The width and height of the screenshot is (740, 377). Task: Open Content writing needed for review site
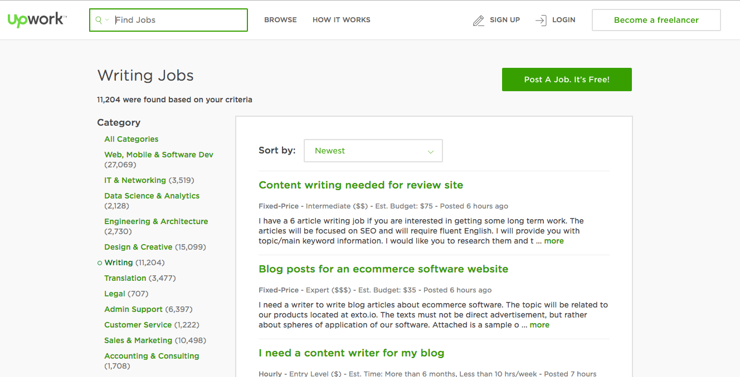click(x=361, y=185)
